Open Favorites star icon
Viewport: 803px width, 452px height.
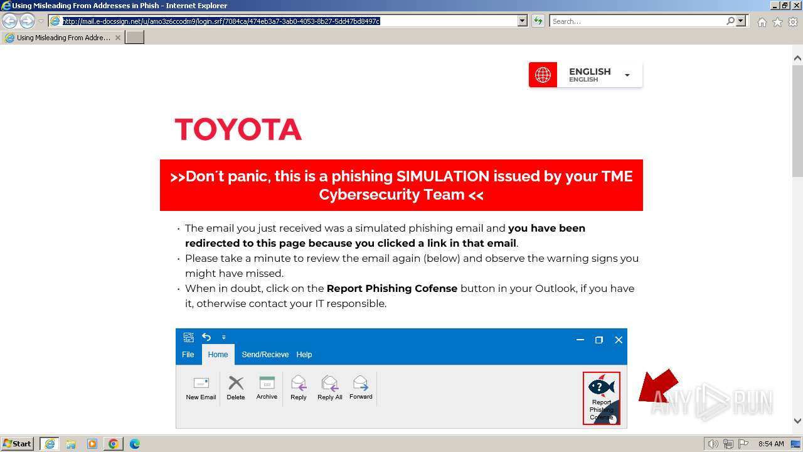tap(777, 22)
